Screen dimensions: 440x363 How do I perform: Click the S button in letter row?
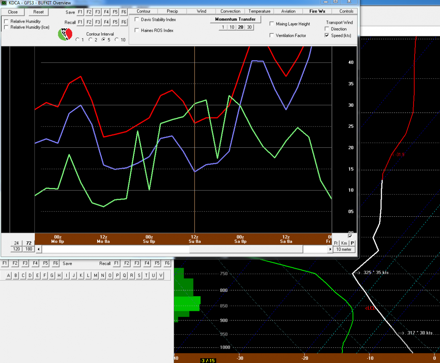click(x=139, y=275)
